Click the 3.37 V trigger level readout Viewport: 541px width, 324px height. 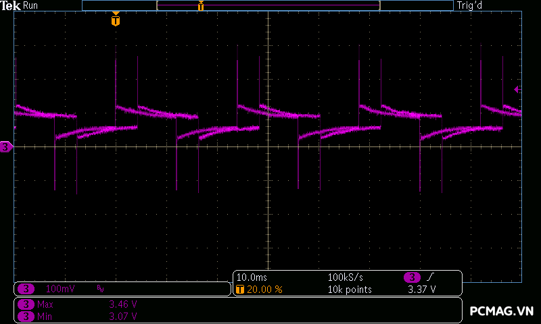422,290
